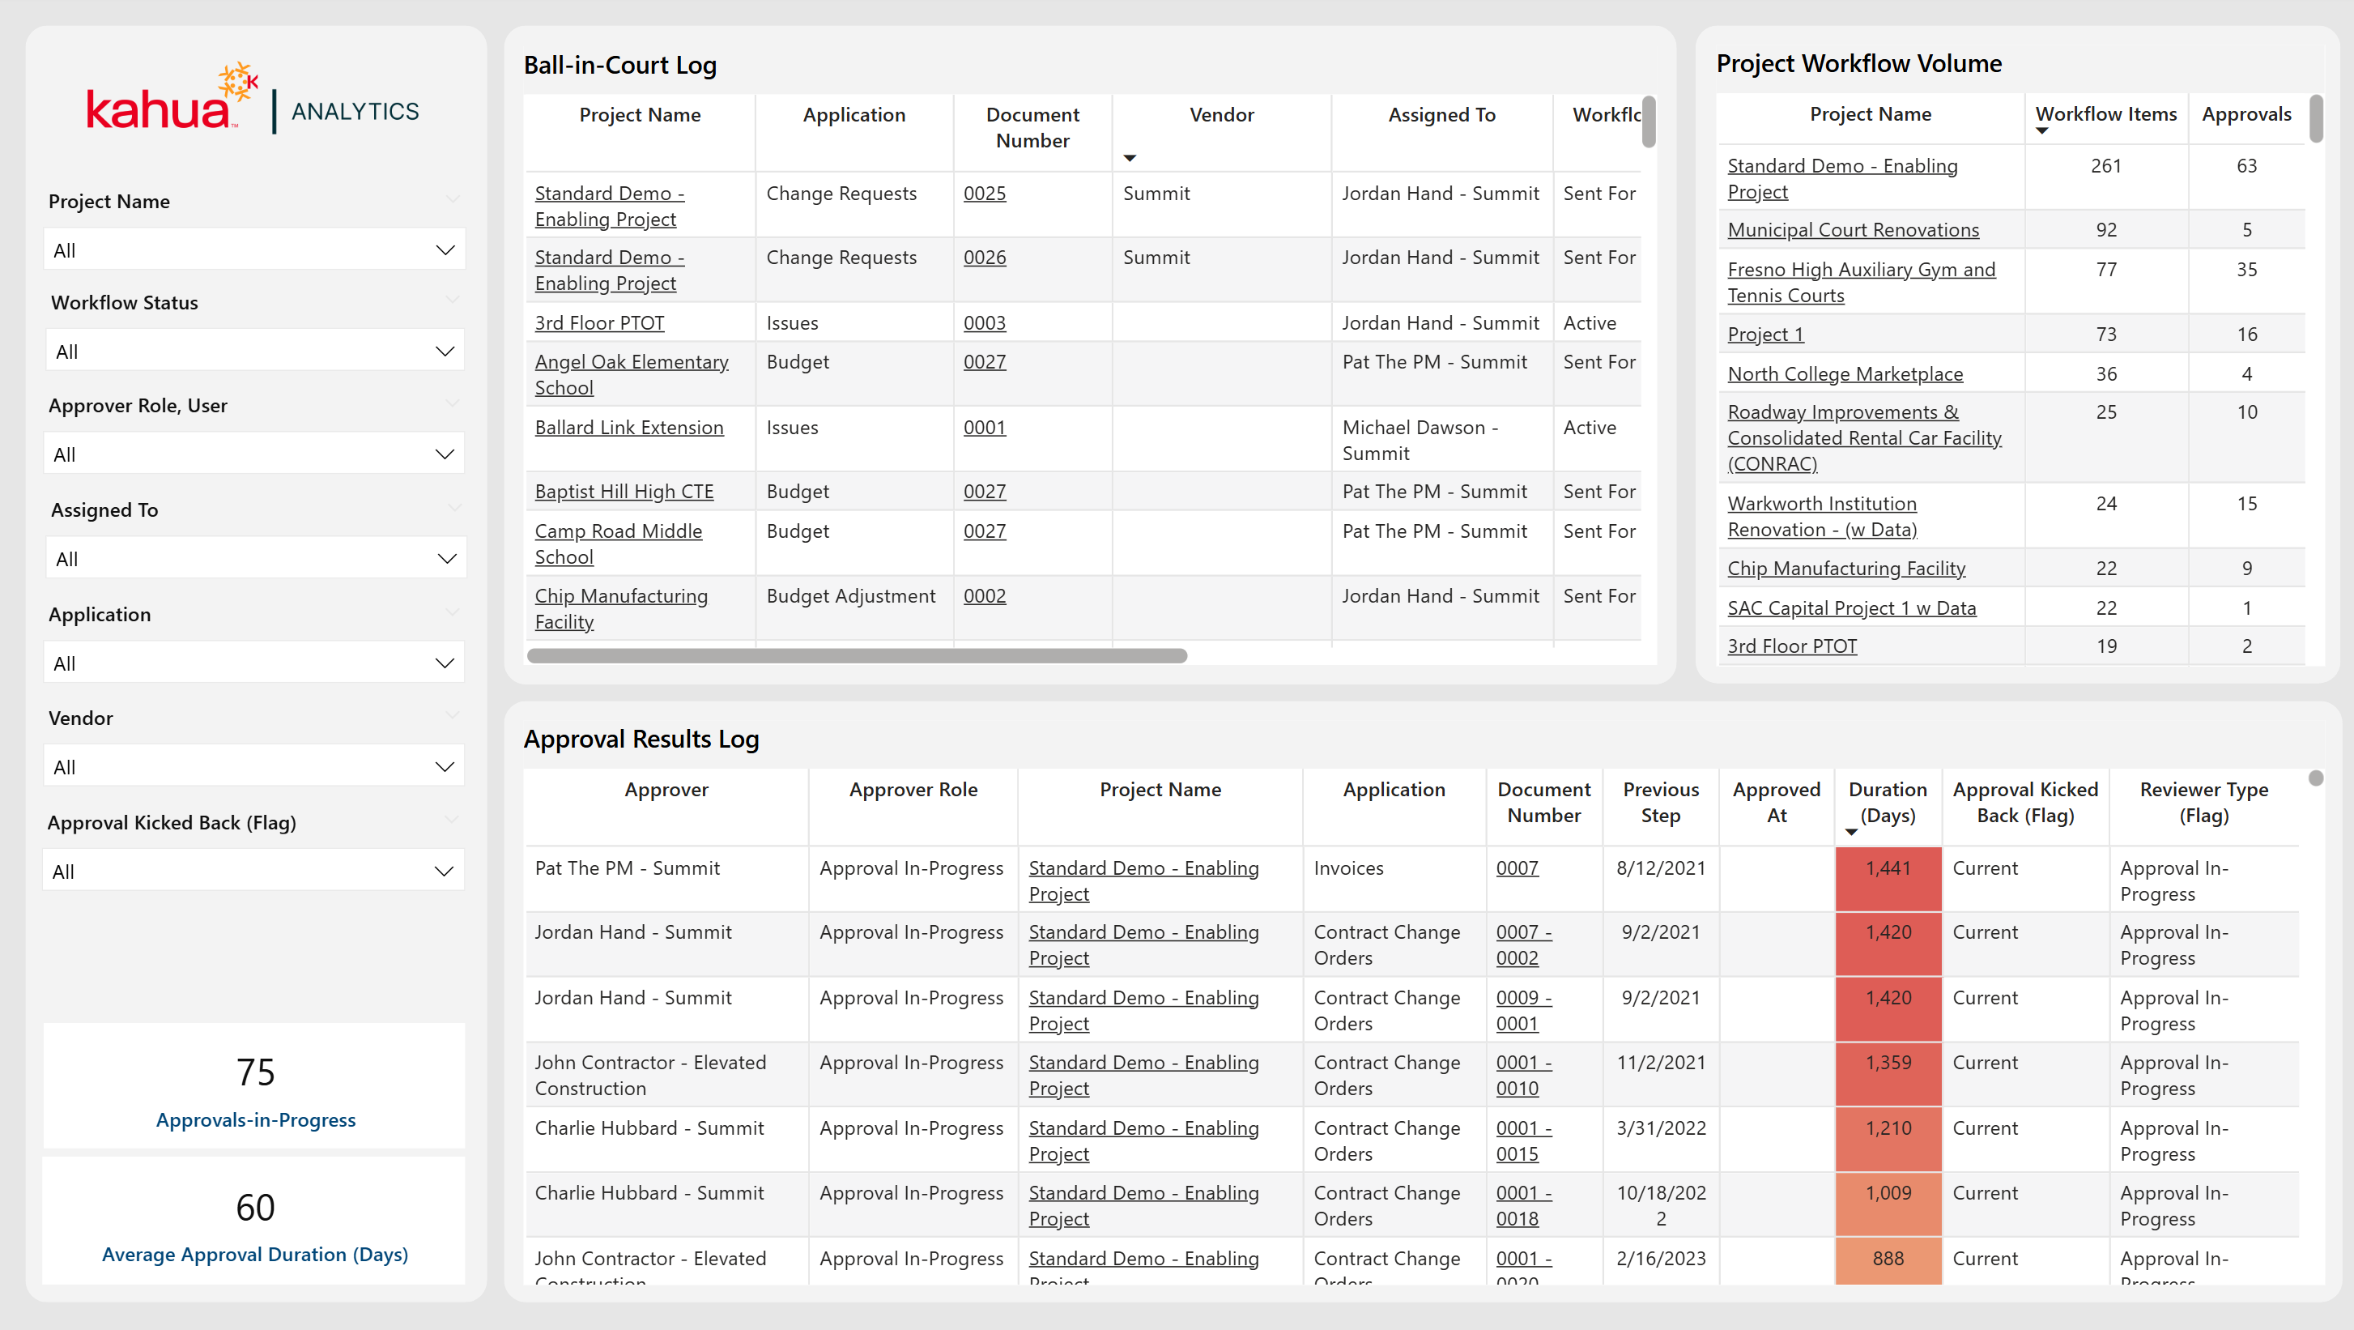Viewport: 2354px width, 1330px height.
Task: Expand the Application filter dropdown
Action: 254,663
